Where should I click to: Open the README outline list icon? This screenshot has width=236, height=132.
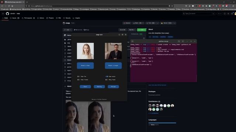pyautogui.click(x=65, y=87)
